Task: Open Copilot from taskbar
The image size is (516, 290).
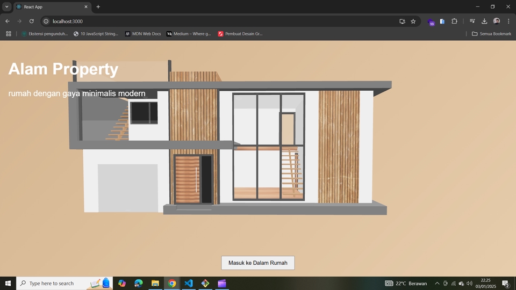Action: pyautogui.click(x=122, y=283)
